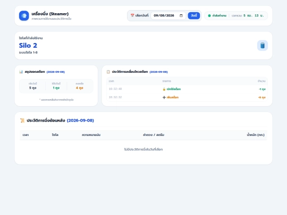Viewport: 287px width, 215px height.
Task: Click the -1 ถุง amount cell
Action: click(262, 89)
